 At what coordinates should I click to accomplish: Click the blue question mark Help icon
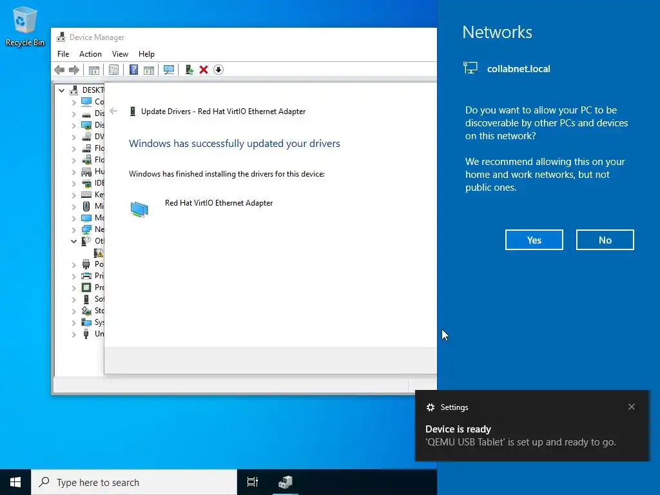tap(133, 70)
